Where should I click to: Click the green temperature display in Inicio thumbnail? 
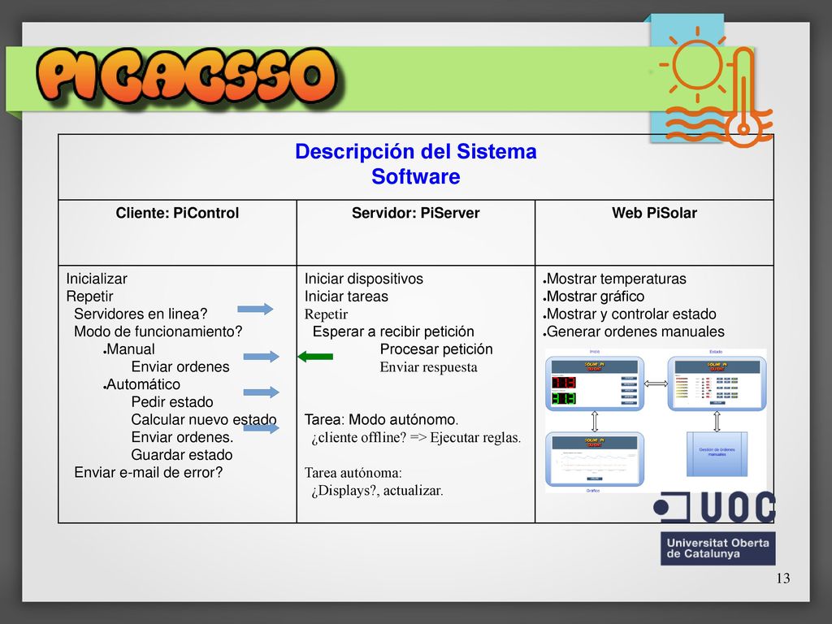click(x=564, y=398)
